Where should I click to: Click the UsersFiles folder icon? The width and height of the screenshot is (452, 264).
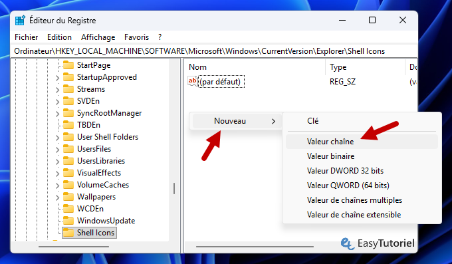(68, 149)
